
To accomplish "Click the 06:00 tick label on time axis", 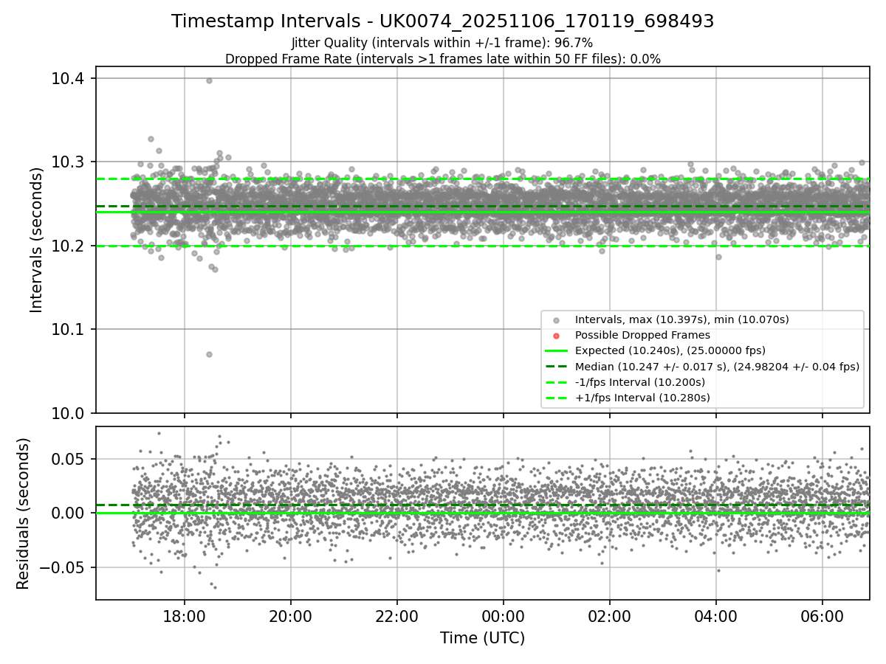I will (x=822, y=616).
